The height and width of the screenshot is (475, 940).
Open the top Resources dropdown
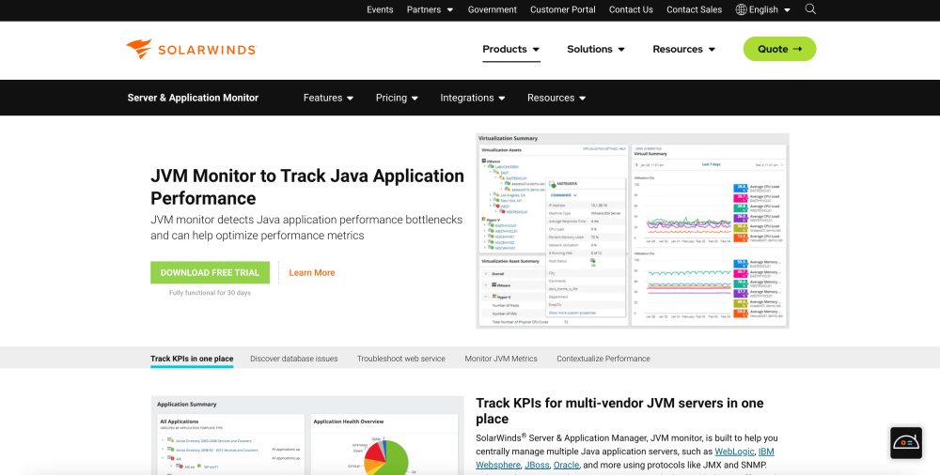pyautogui.click(x=683, y=49)
